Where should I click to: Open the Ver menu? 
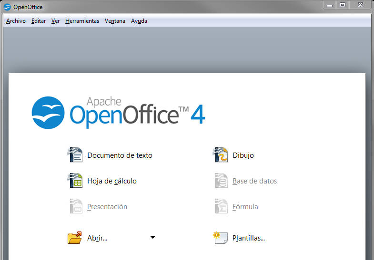[55, 21]
